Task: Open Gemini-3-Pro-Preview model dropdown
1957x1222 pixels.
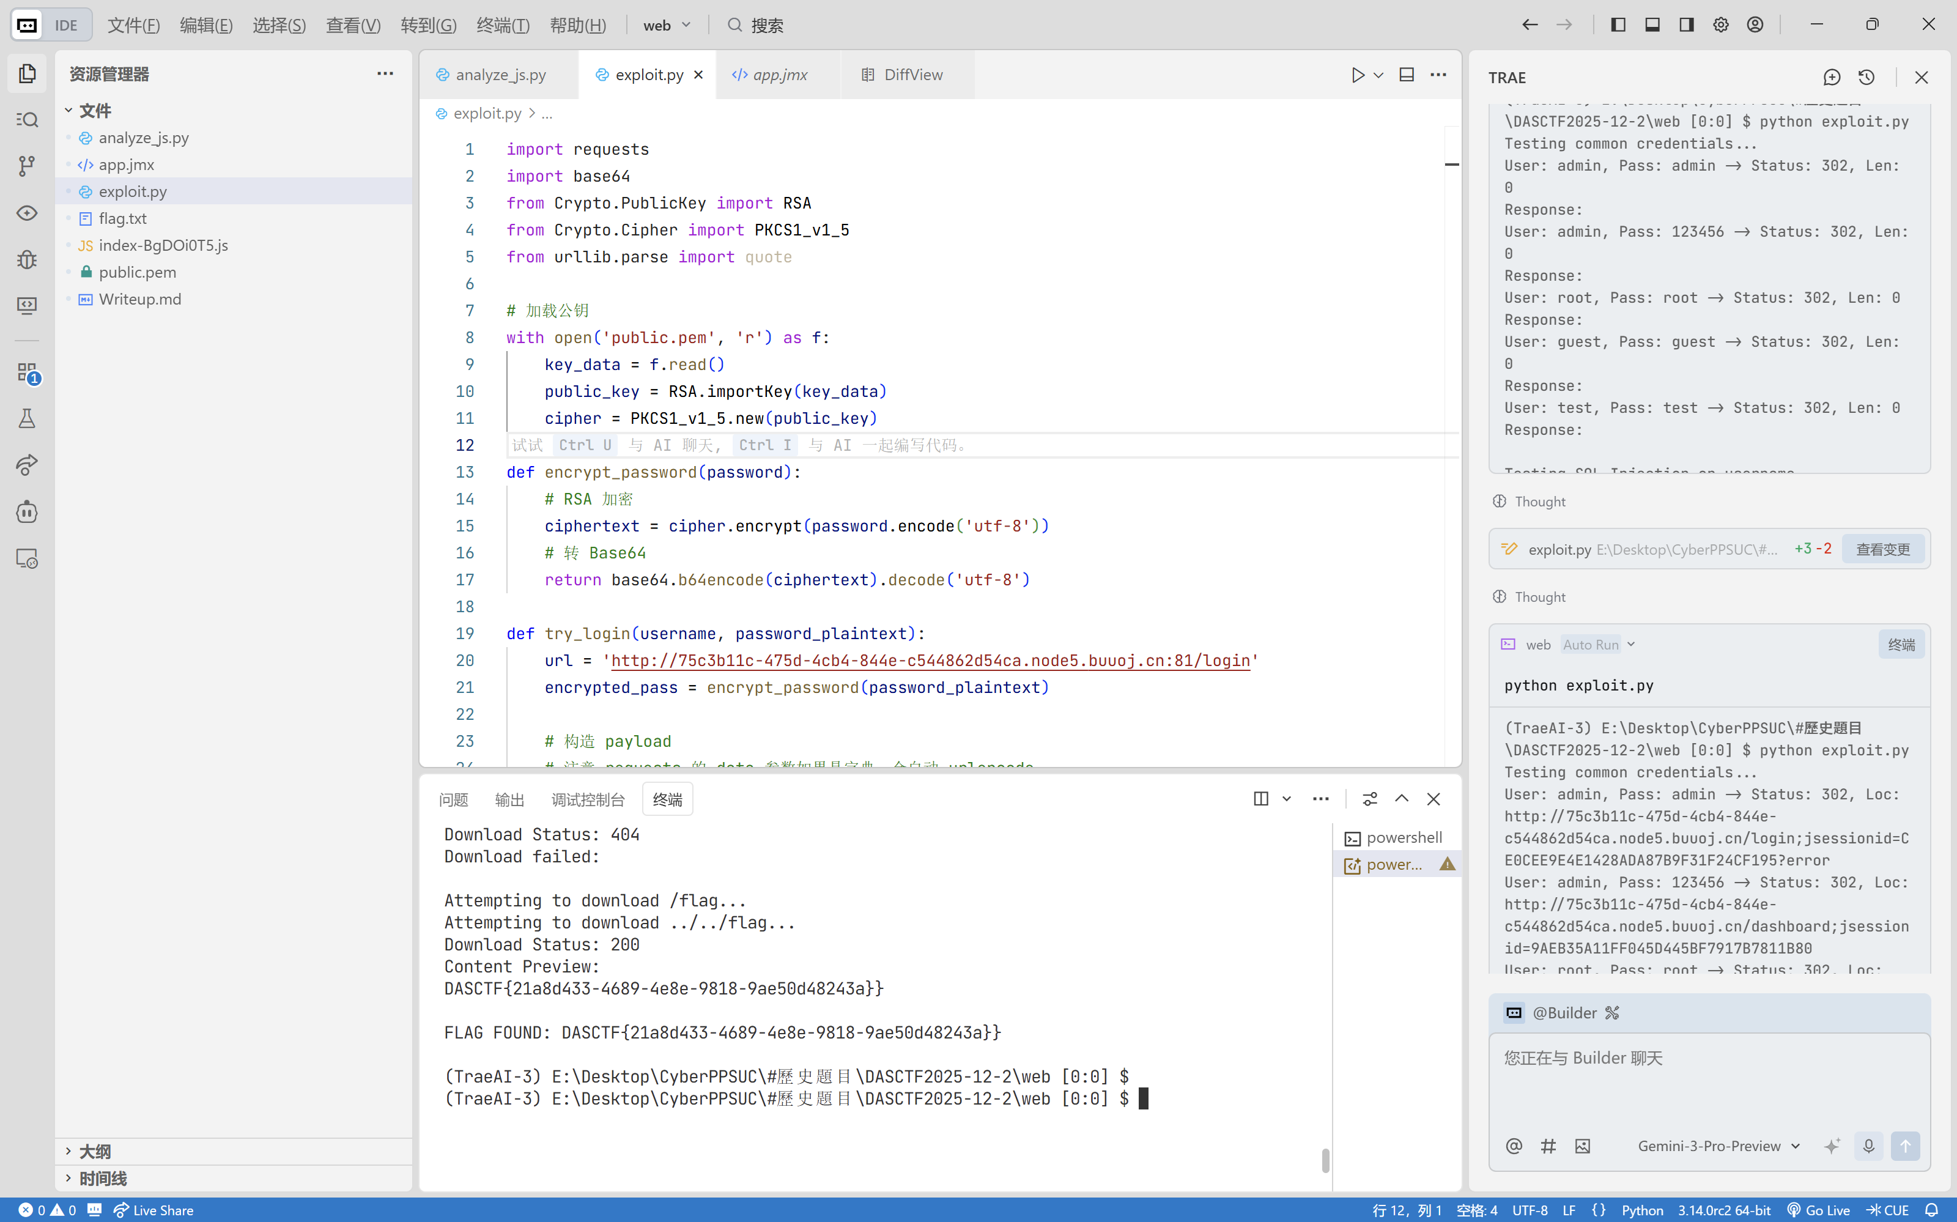Action: 1718,1146
